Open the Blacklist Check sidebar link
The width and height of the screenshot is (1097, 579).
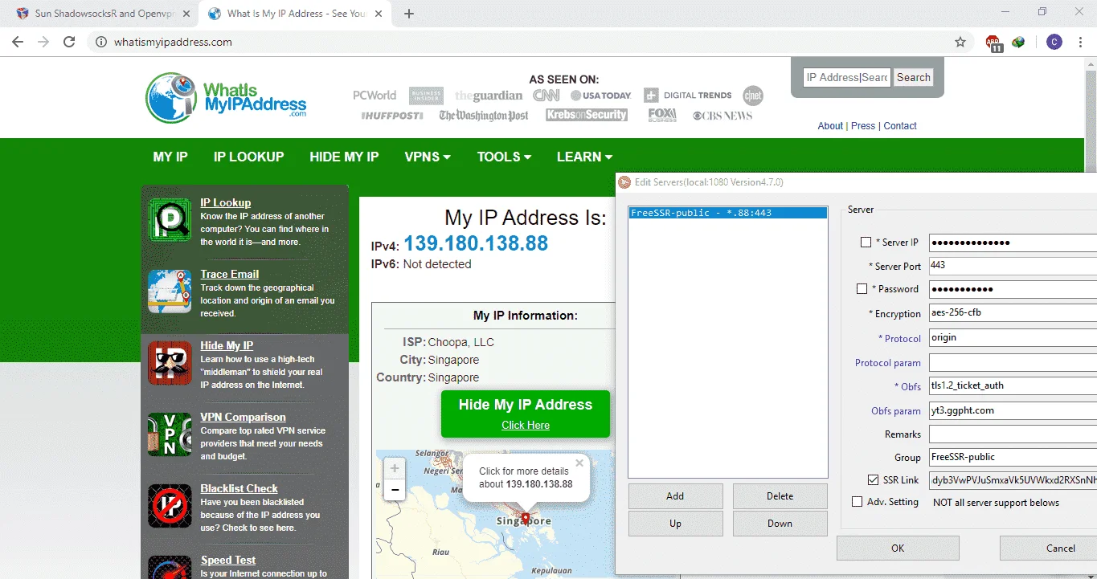coord(239,488)
